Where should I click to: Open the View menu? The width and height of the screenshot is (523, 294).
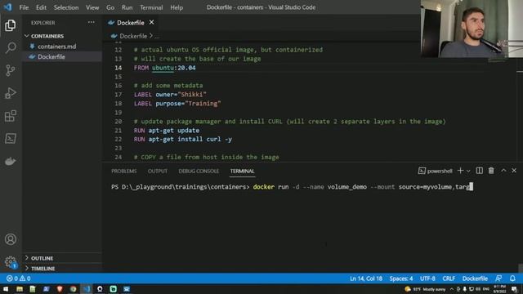(92, 7)
